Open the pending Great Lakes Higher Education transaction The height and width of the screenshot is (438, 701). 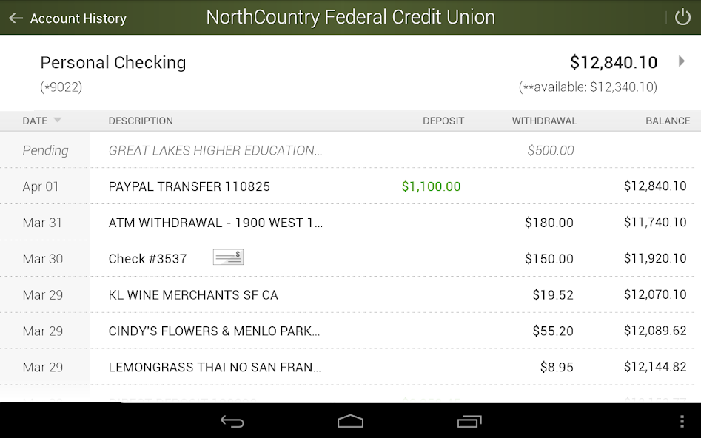351,150
